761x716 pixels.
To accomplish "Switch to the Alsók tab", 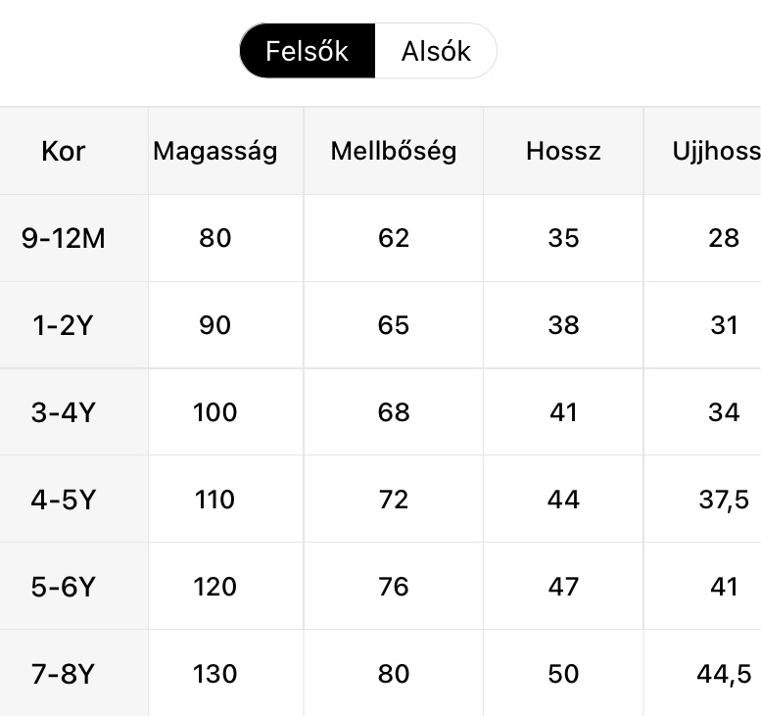I will (x=436, y=51).
